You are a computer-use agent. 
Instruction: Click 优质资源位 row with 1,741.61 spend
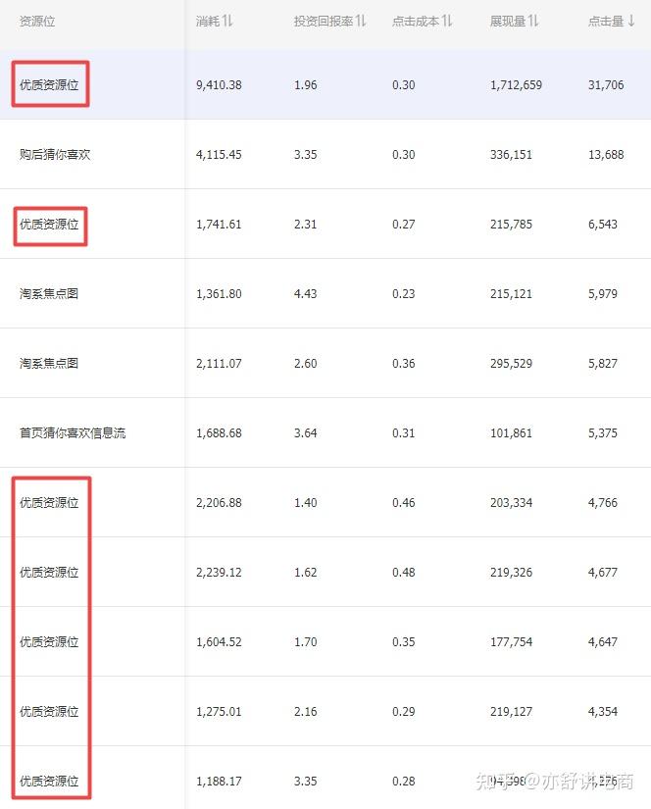(51, 225)
